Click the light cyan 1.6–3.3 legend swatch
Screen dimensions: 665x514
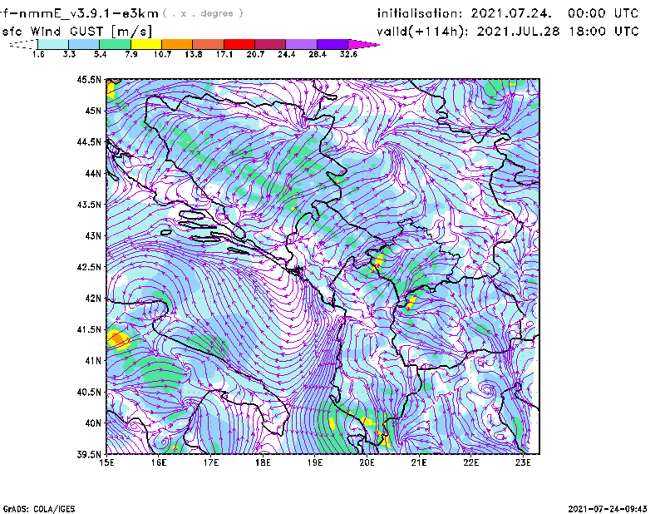(53, 44)
